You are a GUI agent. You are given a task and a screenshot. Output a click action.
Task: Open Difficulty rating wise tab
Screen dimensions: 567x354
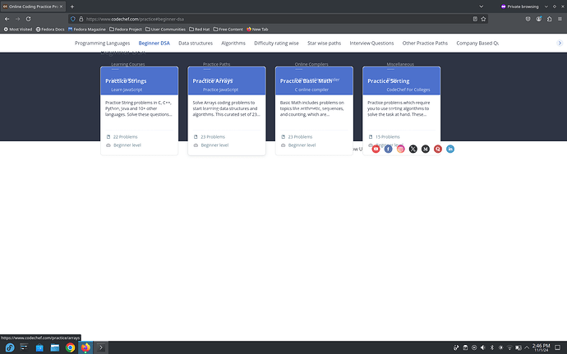276,43
